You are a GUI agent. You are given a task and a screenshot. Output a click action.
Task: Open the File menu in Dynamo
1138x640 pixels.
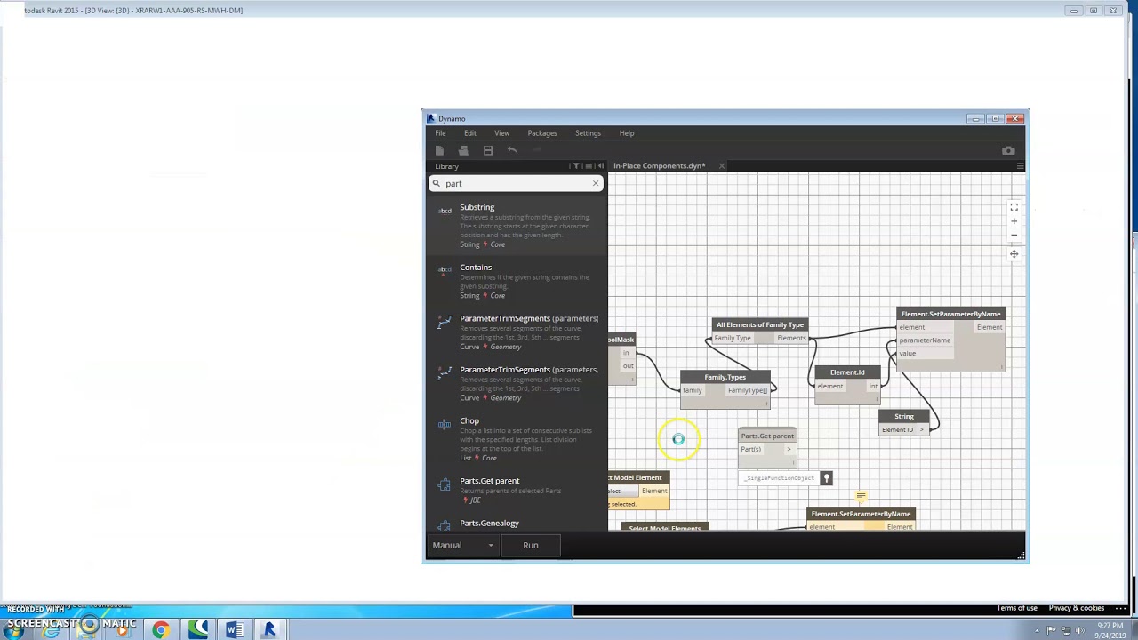(x=440, y=133)
